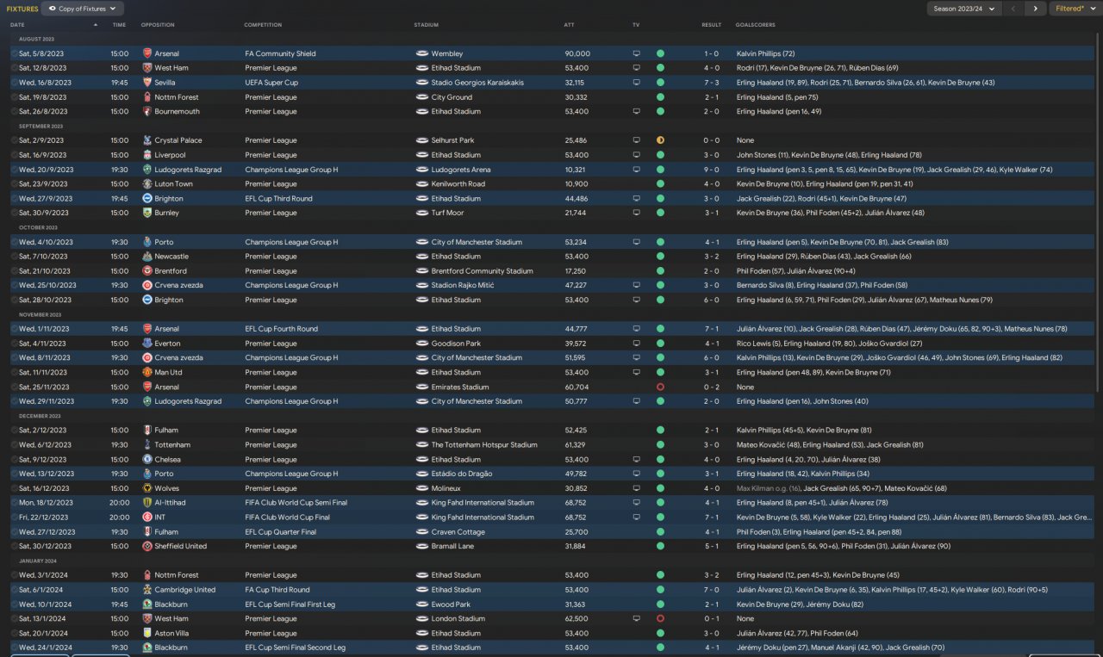Screen dimensions: 1103x657
Task: Click the 9 - 0 result
Action: tap(711, 170)
